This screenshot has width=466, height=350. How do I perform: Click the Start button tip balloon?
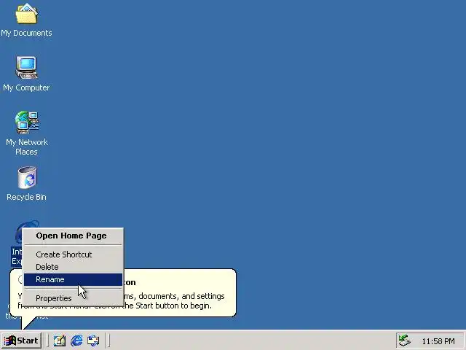point(178,293)
